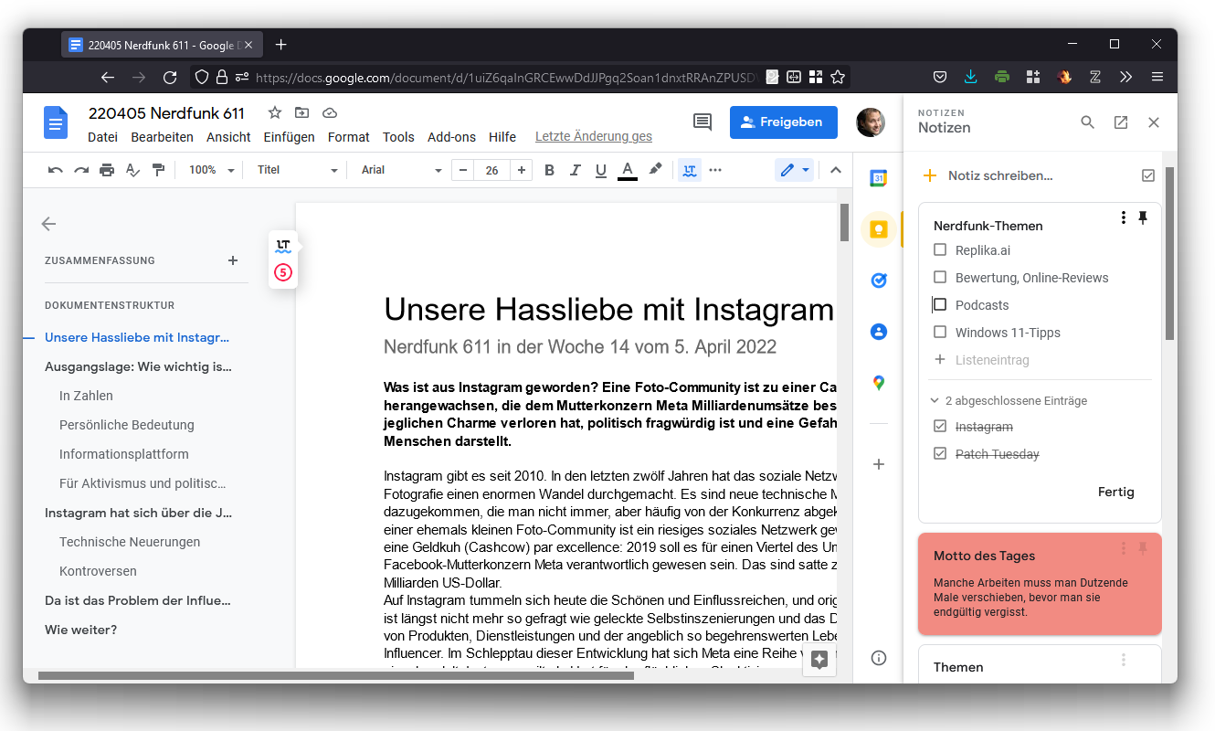
Task: Open Google Tasks side panel icon
Action: [x=878, y=281]
